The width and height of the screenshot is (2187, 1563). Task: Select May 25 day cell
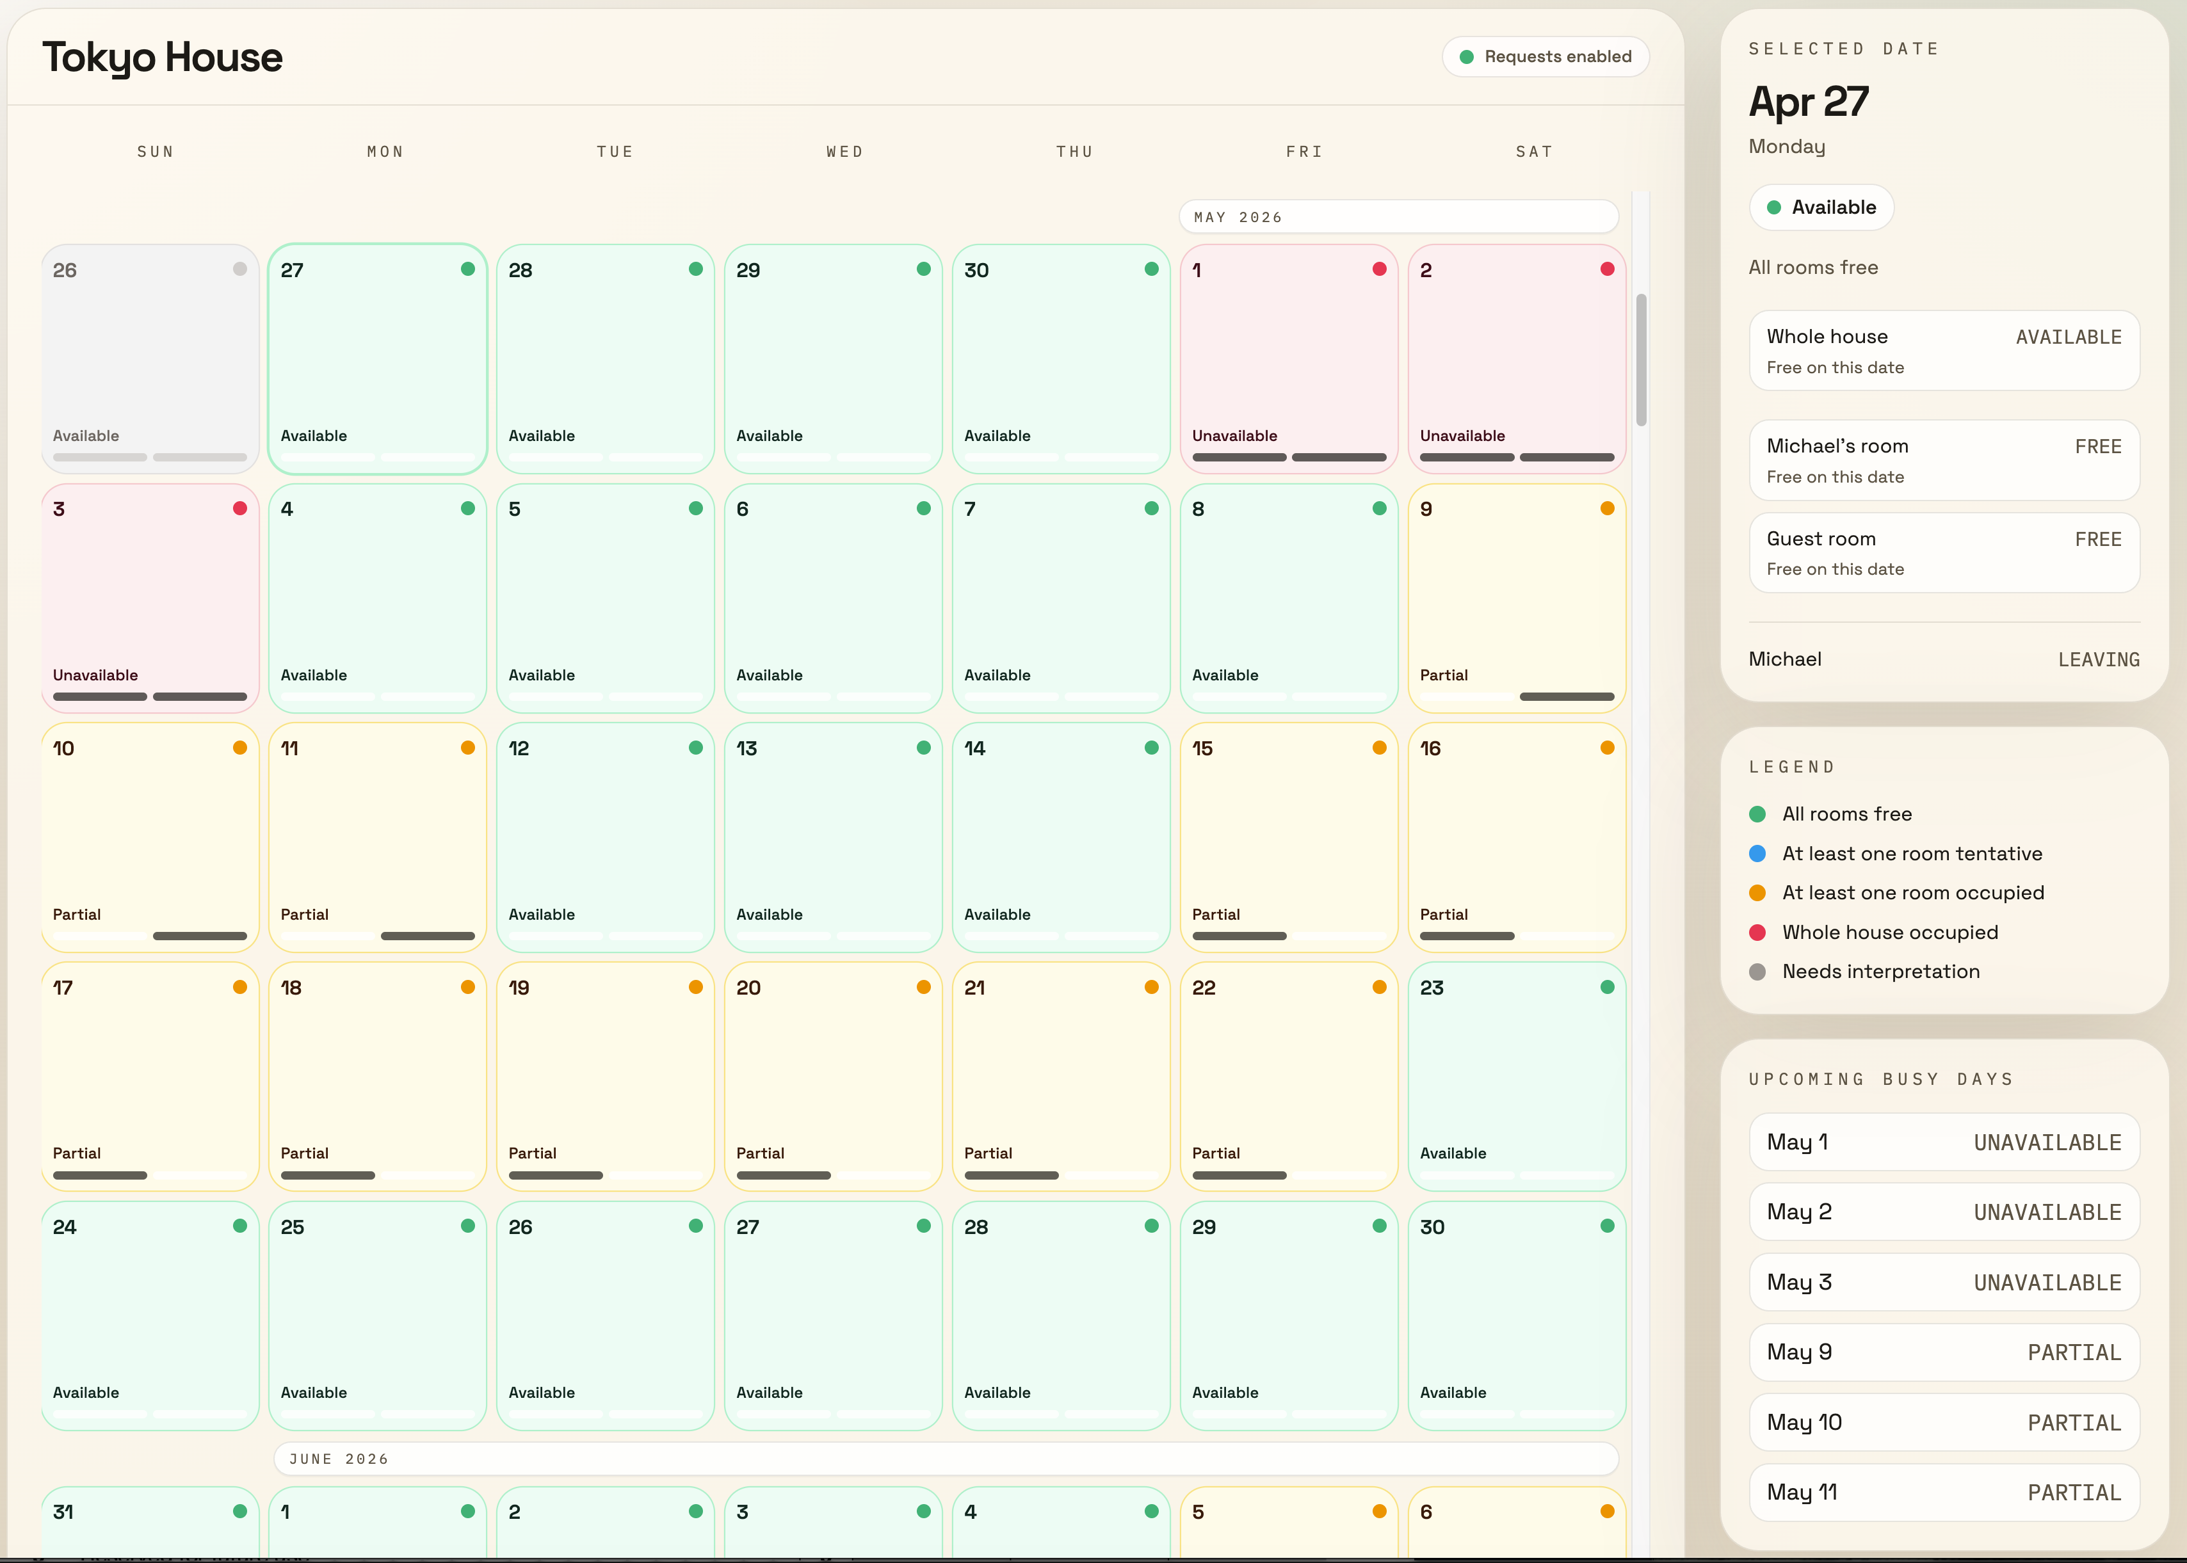(377, 1316)
